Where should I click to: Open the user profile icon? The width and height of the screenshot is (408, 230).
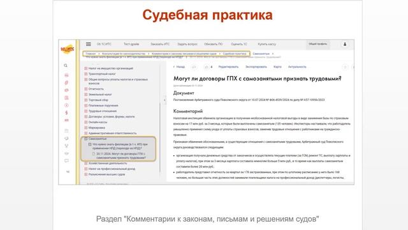[x=345, y=44]
